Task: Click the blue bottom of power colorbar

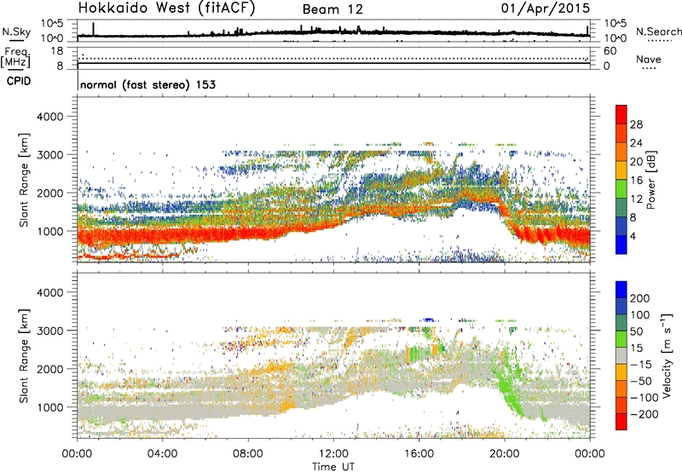Action: tap(621, 245)
